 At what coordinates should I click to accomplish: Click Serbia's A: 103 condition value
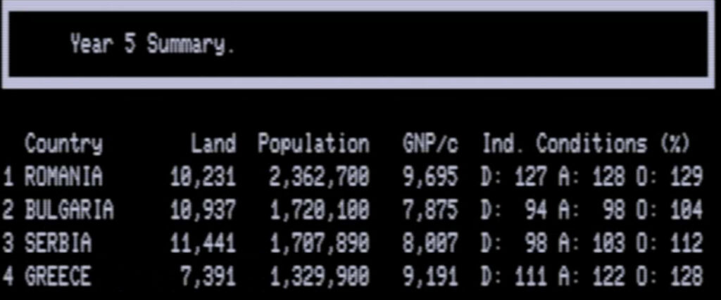(591, 243)
